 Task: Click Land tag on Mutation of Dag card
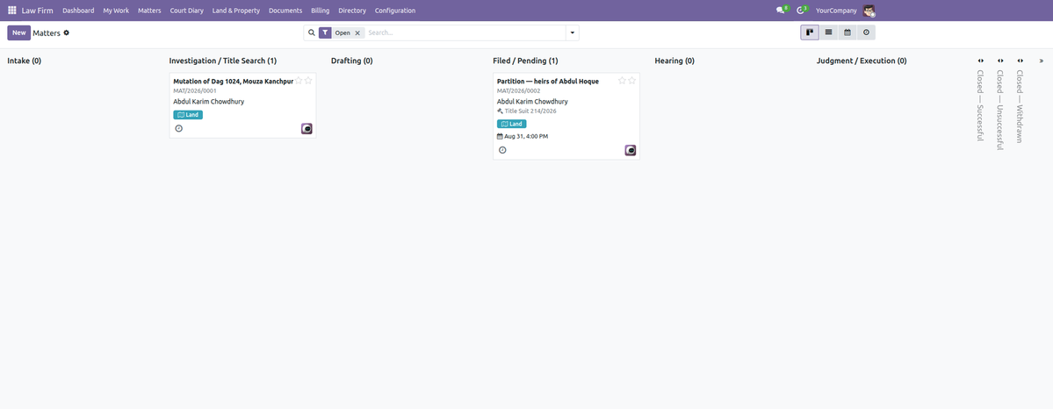(188, 115)
